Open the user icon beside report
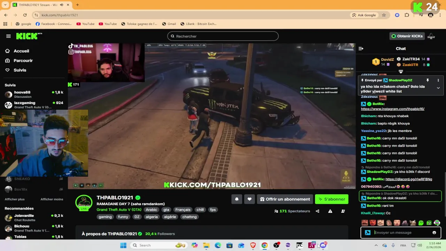This screenshot has height=251, width=446. [343, 211]
